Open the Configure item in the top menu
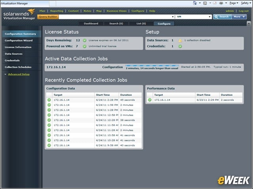 pyautogui.click(x=138, y=11)
